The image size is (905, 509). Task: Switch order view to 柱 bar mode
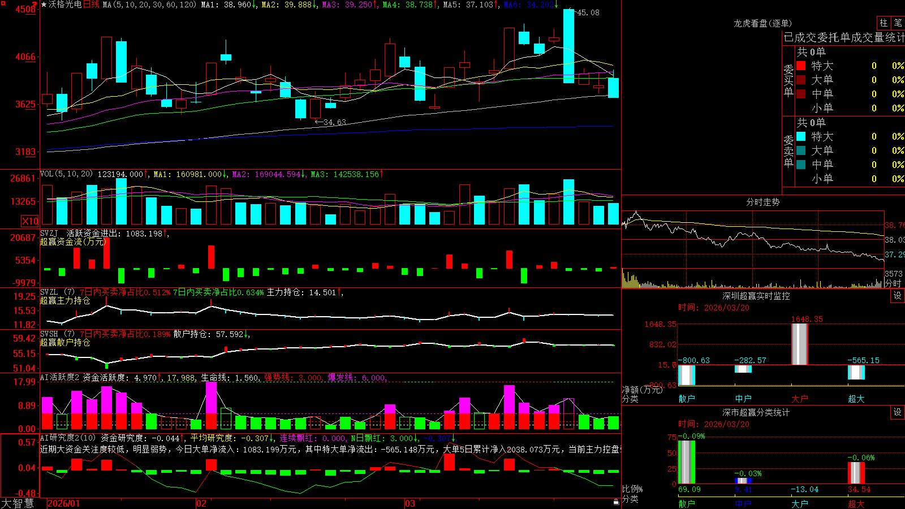(883, 23)
